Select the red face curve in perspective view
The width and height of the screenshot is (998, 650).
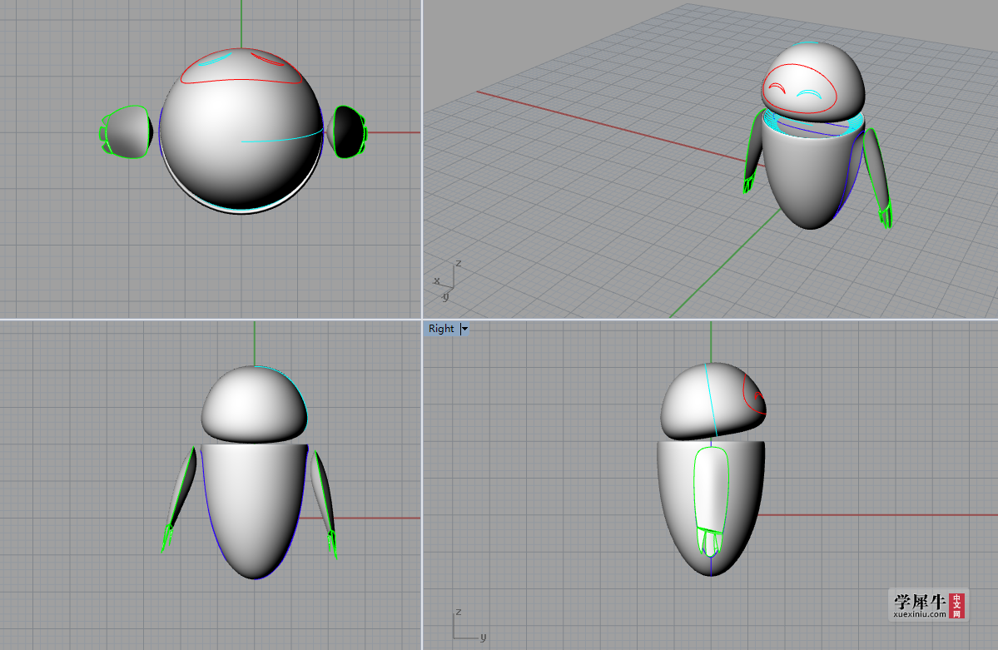(799, 88)
